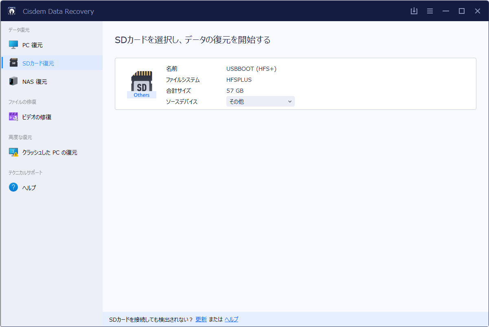Screen dimensions: 489x327
Task: Click the PC 復元 monitor icon
Action: pos(13,45)
